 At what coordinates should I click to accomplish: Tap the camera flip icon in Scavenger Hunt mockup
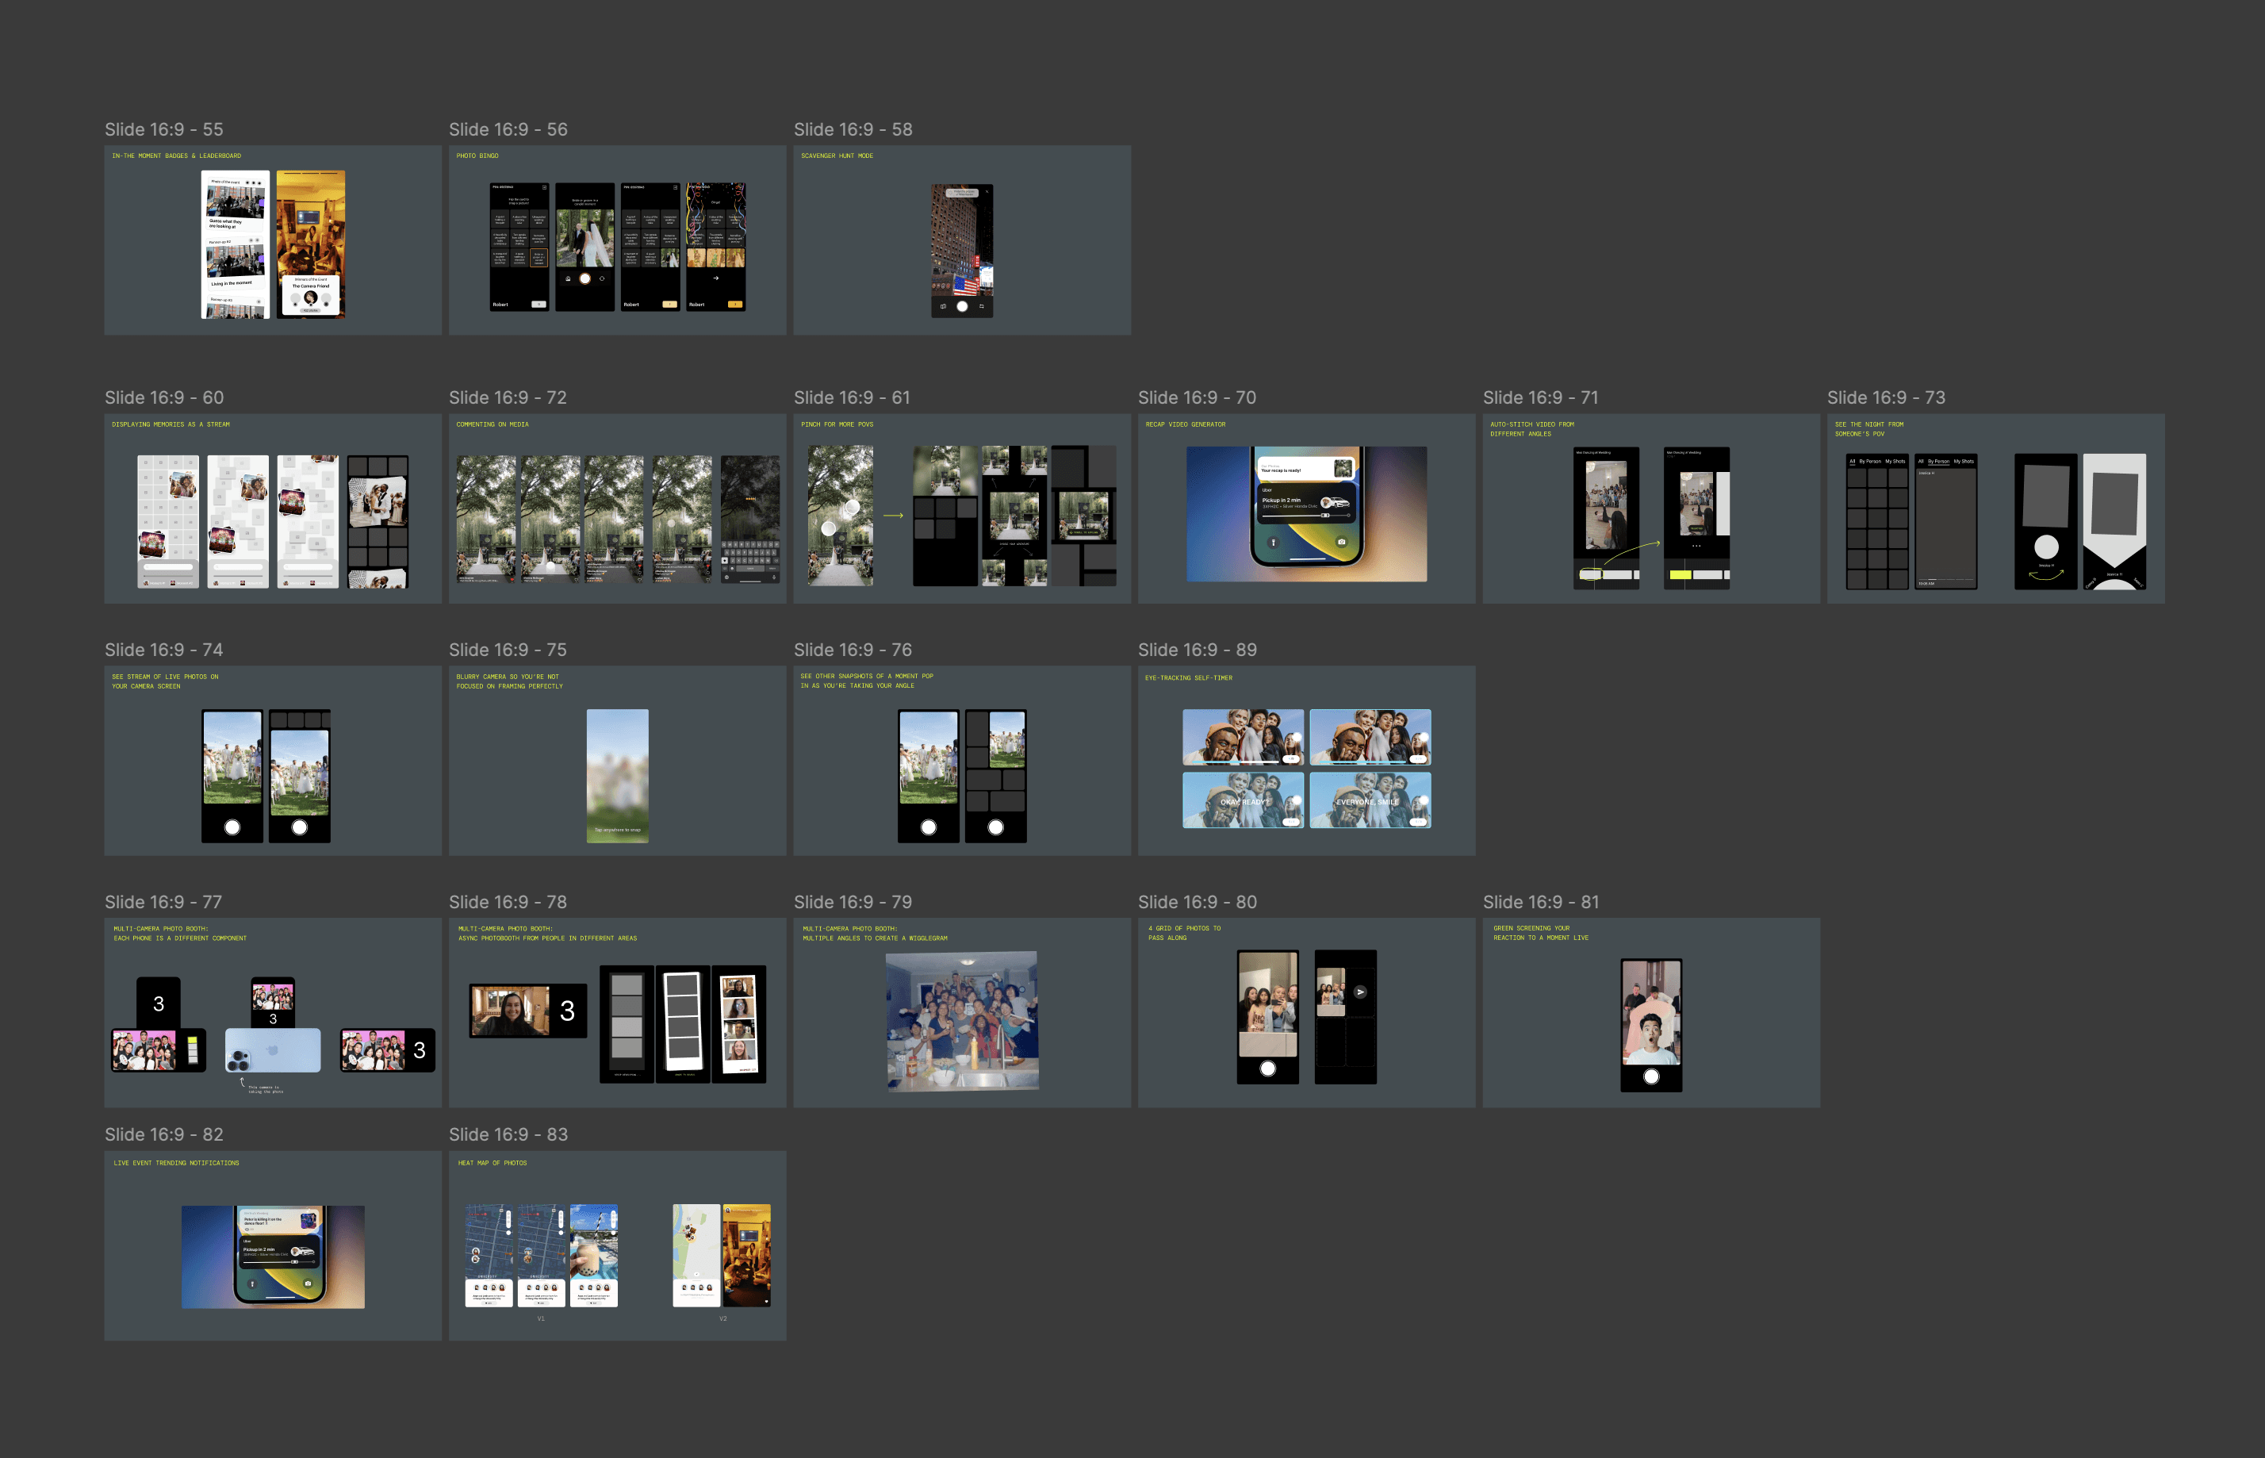[982, 307]
